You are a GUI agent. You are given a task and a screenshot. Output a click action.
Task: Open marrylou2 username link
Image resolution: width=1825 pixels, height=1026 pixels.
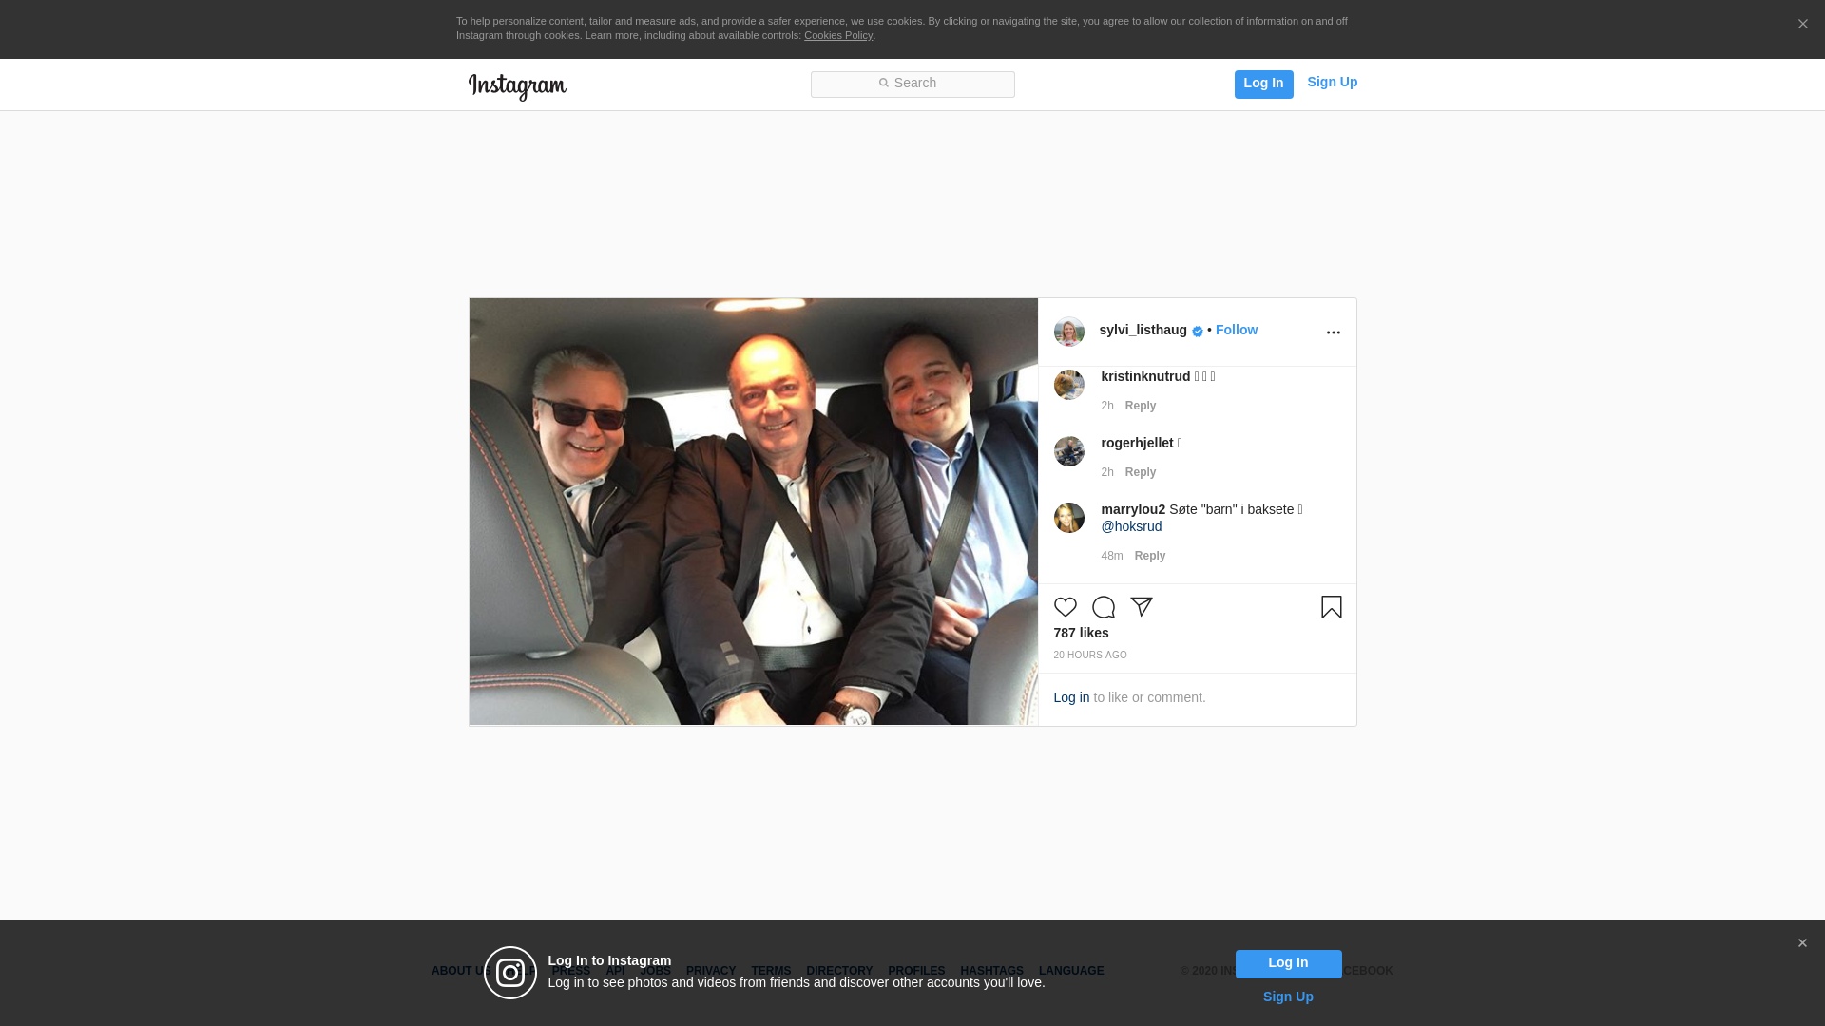(x=1133, y=509)
